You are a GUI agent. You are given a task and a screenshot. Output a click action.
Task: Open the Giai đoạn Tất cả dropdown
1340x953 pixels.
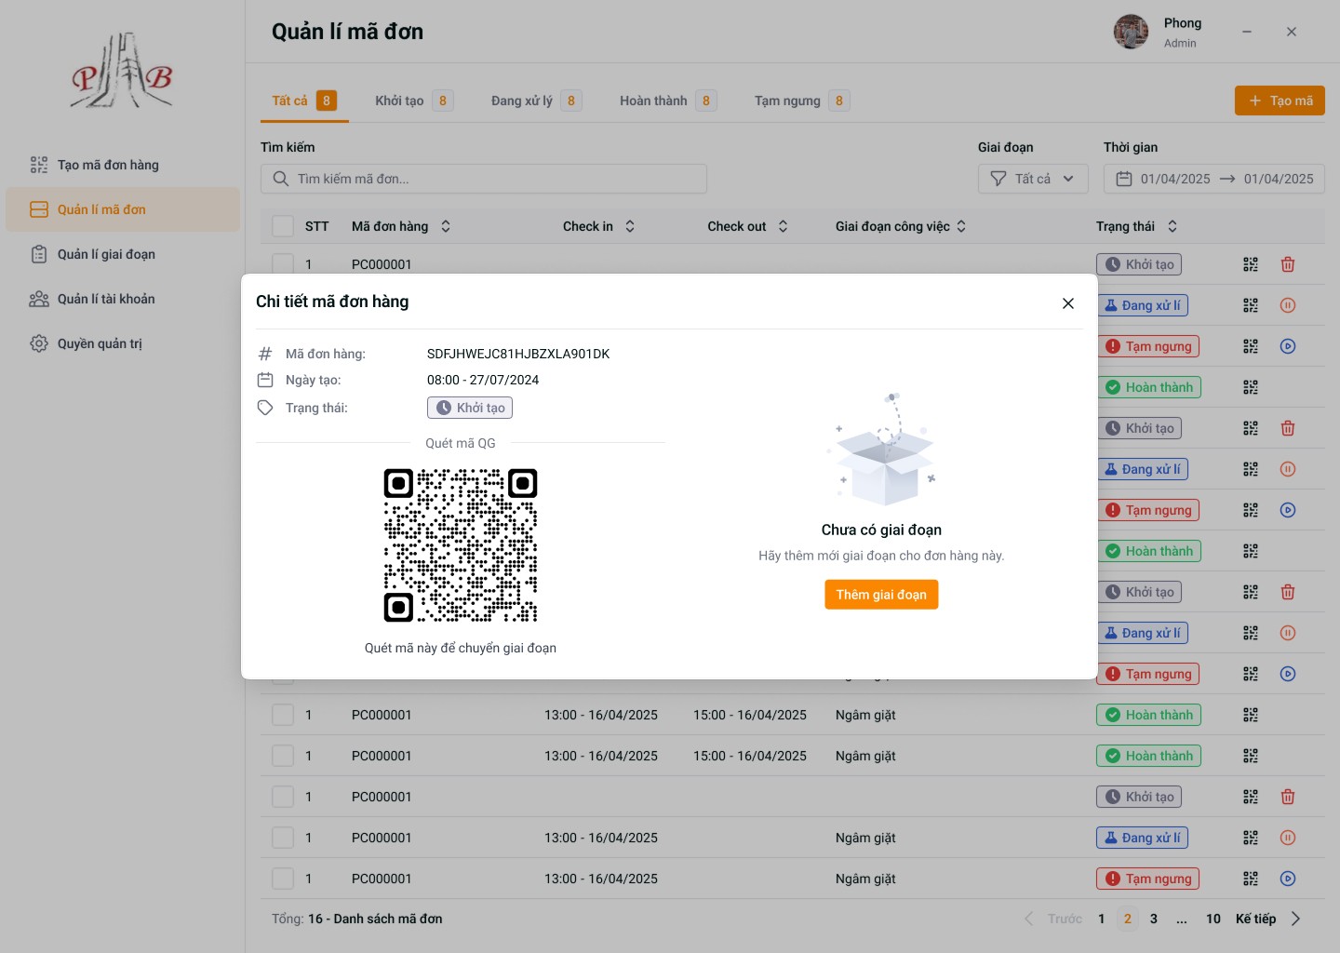pyautogui.click(x=1033, y=179)
